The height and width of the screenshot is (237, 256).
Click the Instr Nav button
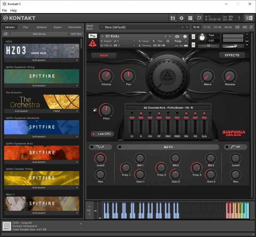[76, 34]
